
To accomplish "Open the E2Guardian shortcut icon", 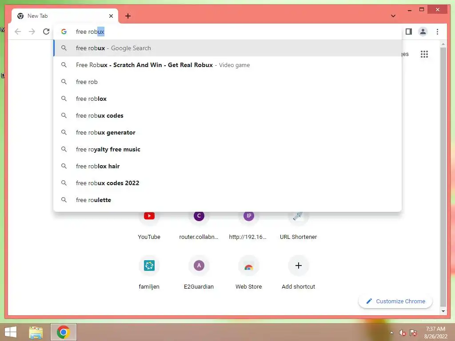I will pyautogui.click(x=199, y=266).
